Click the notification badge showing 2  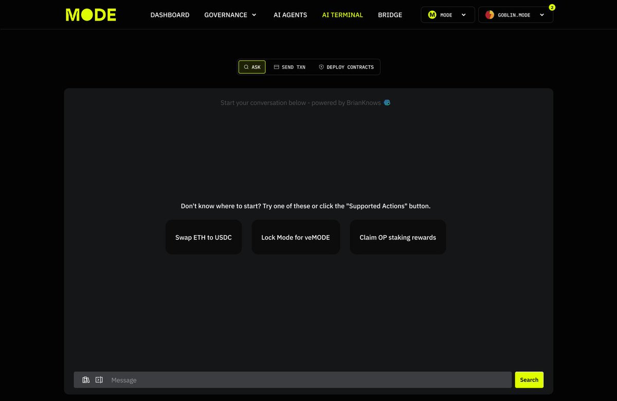coord(552,7)
